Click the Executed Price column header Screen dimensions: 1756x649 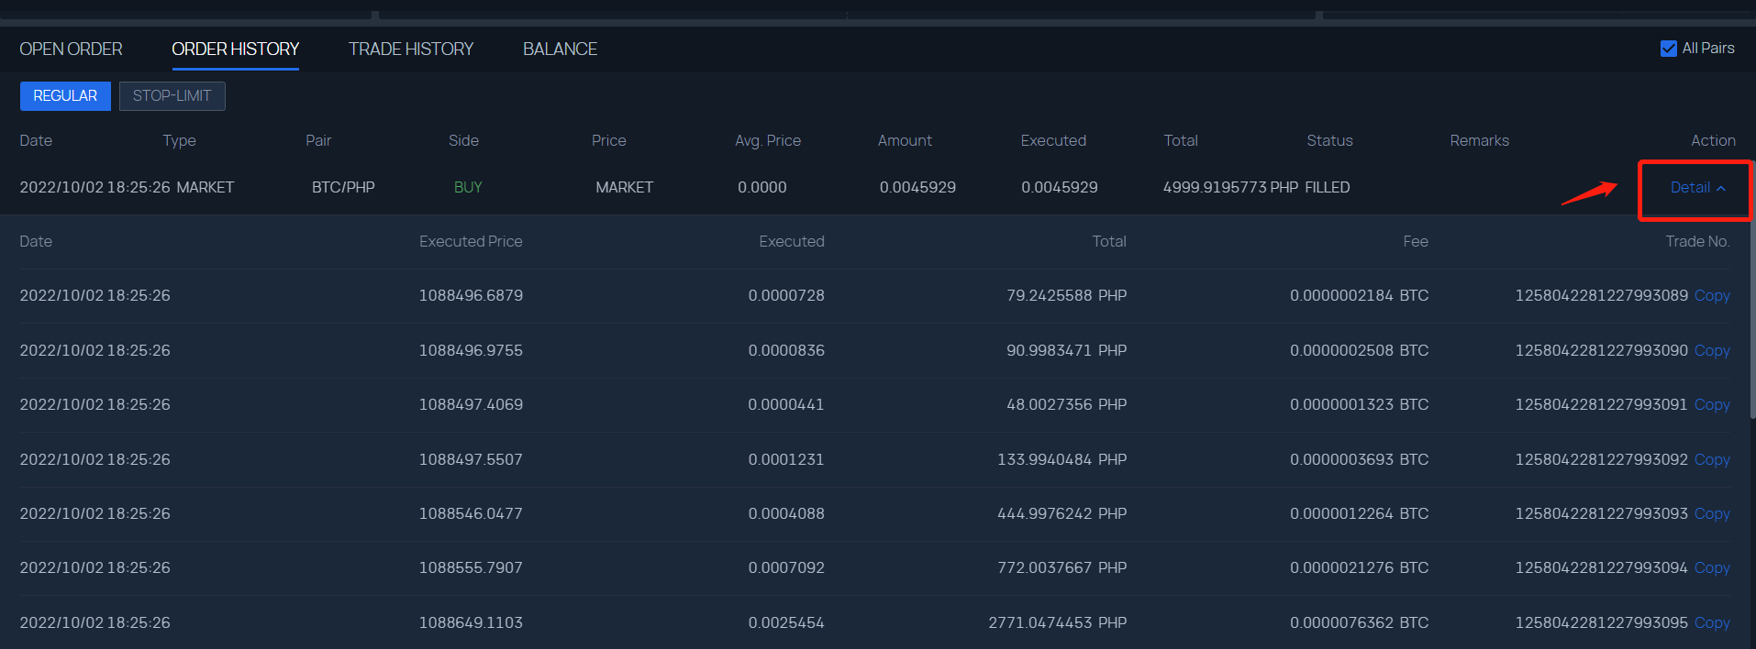[471, 241]
